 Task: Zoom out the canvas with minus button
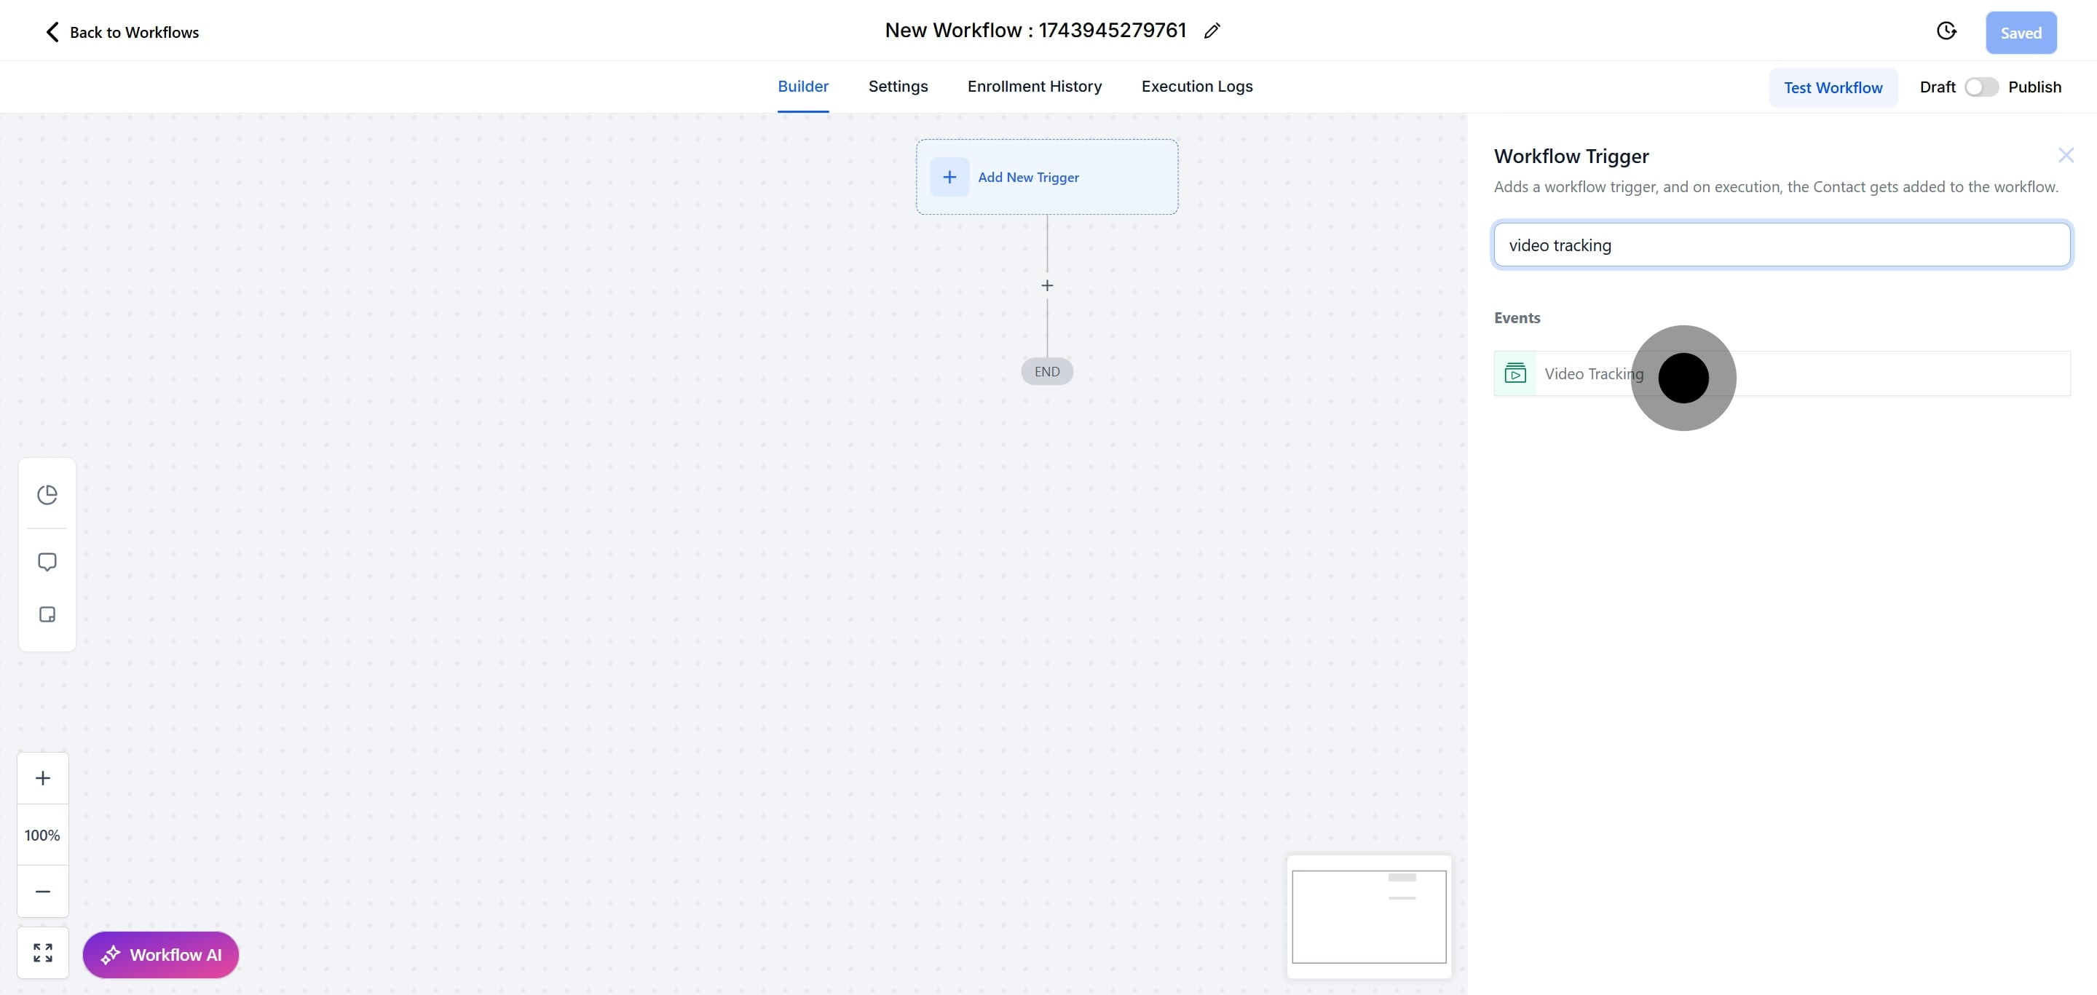(x=43, y=891)
